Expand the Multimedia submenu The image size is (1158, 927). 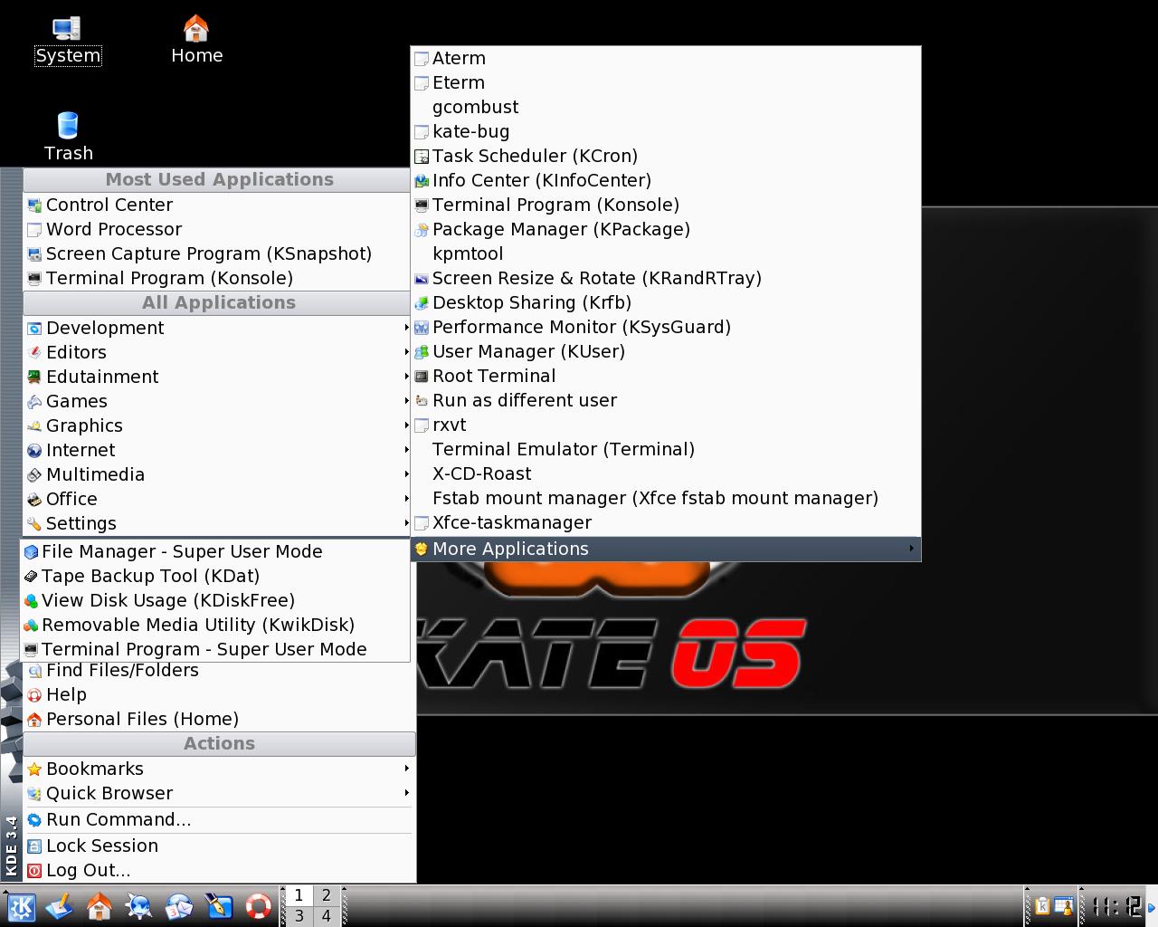click(x=216, y=475)
